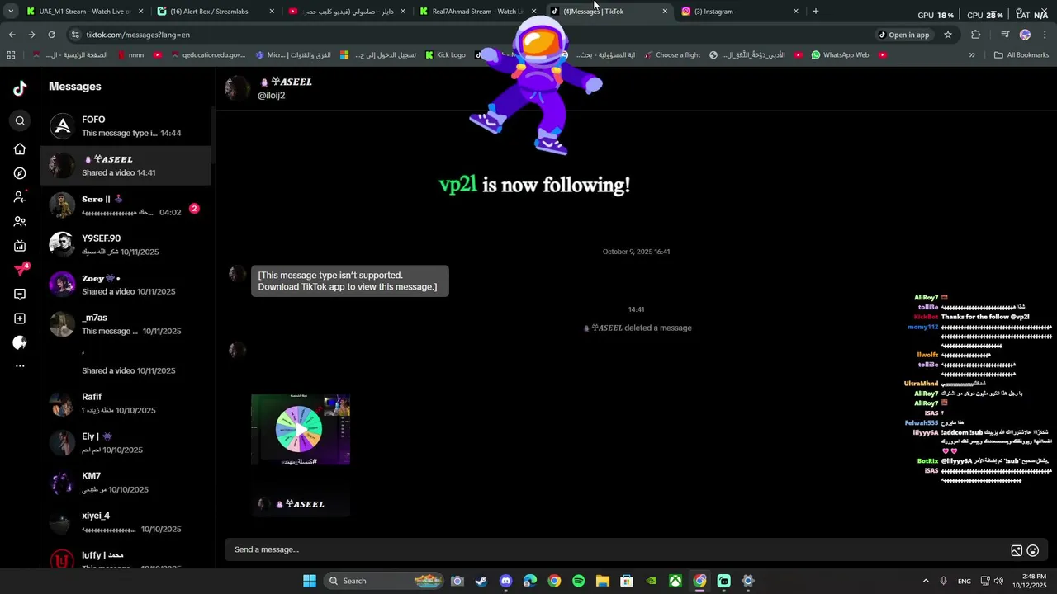Open the Activity inbox icon
Image resolution: width=1057 pixels, height=594 pixels.
pos(20,295)
